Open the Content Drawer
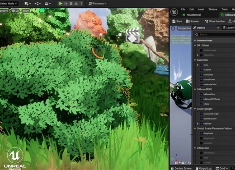The image size is (235, 170). point(181,168)
